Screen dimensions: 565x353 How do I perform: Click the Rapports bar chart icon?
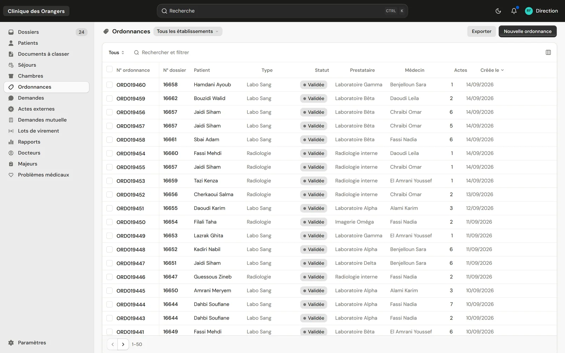click(x=11, y=142)
